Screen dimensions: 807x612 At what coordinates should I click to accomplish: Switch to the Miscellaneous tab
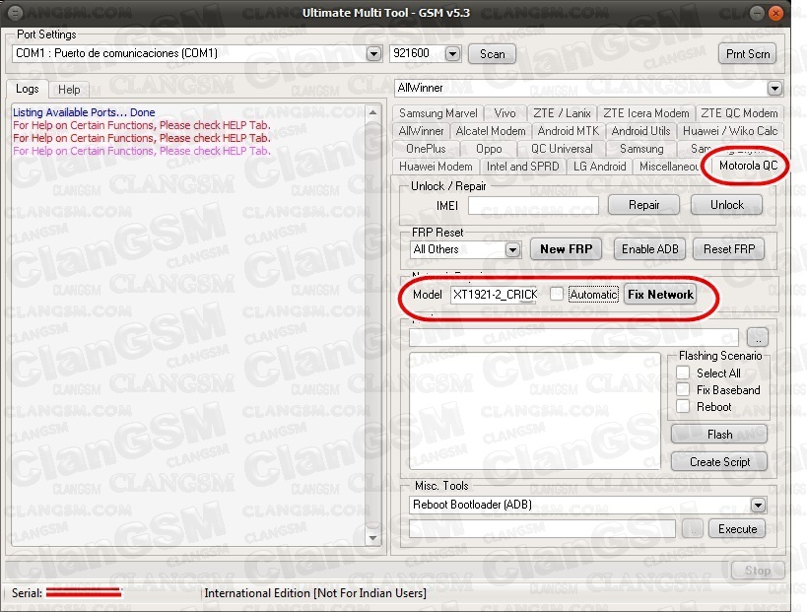(667, 167)
